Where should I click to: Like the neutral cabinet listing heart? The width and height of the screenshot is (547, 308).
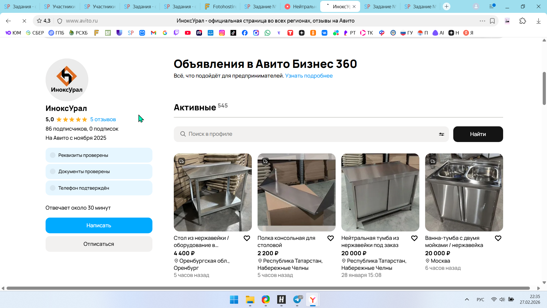coord(414,238)
